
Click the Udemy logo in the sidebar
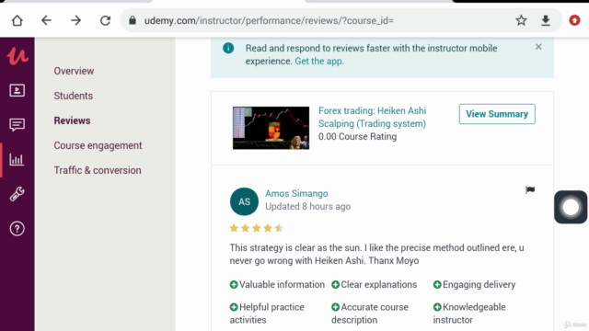[x=17, y=56]
